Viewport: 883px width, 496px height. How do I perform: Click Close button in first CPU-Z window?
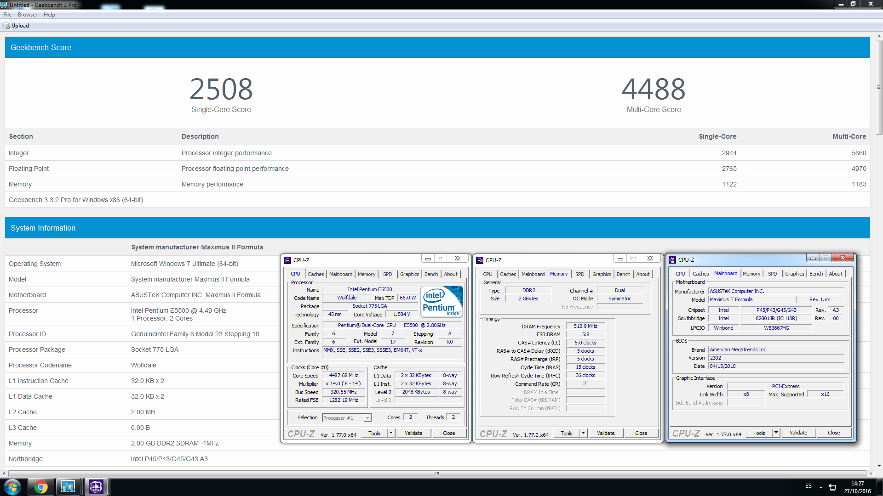pos(449,433)
